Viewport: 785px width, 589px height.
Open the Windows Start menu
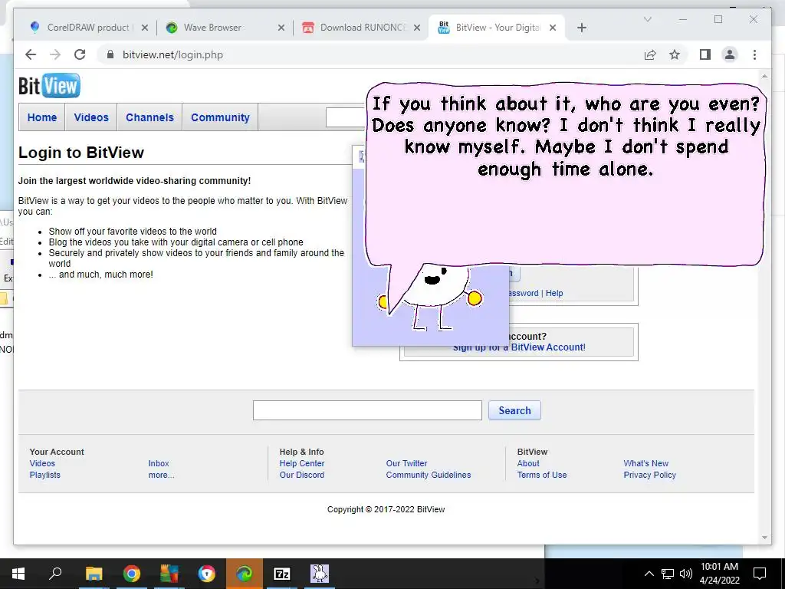tap(18, 574)
